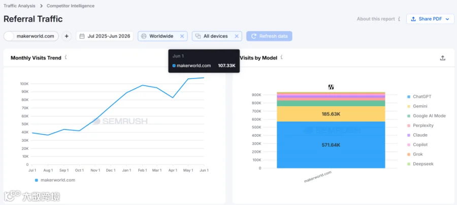This screenshot has width=457, height=205.
Task: Toggle the Grok legend entry
Action: tap(415, 154)
